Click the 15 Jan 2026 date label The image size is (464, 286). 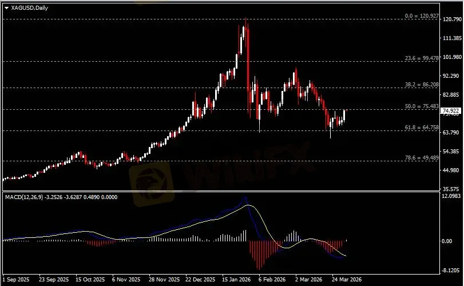[236, 280]
